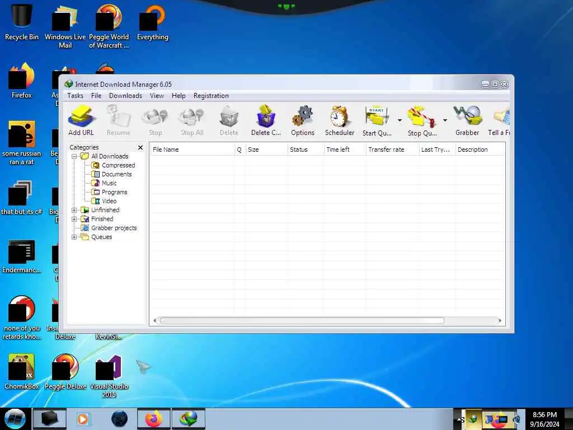Click the Internet Download Manager taskbar button
This screenshot has height=430, width=573.
[x=189, y=419]
